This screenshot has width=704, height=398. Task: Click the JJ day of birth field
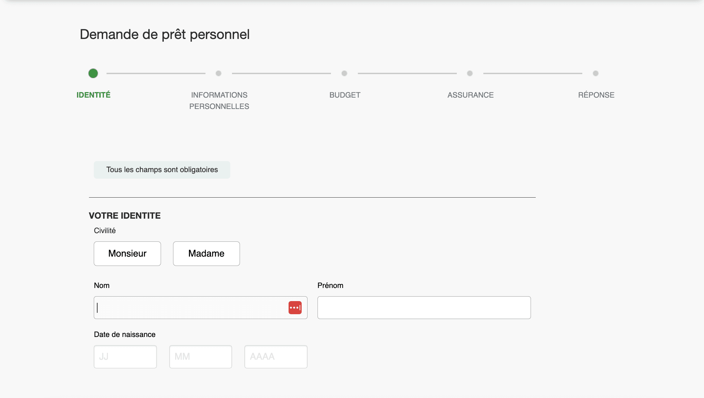[125, 357]
